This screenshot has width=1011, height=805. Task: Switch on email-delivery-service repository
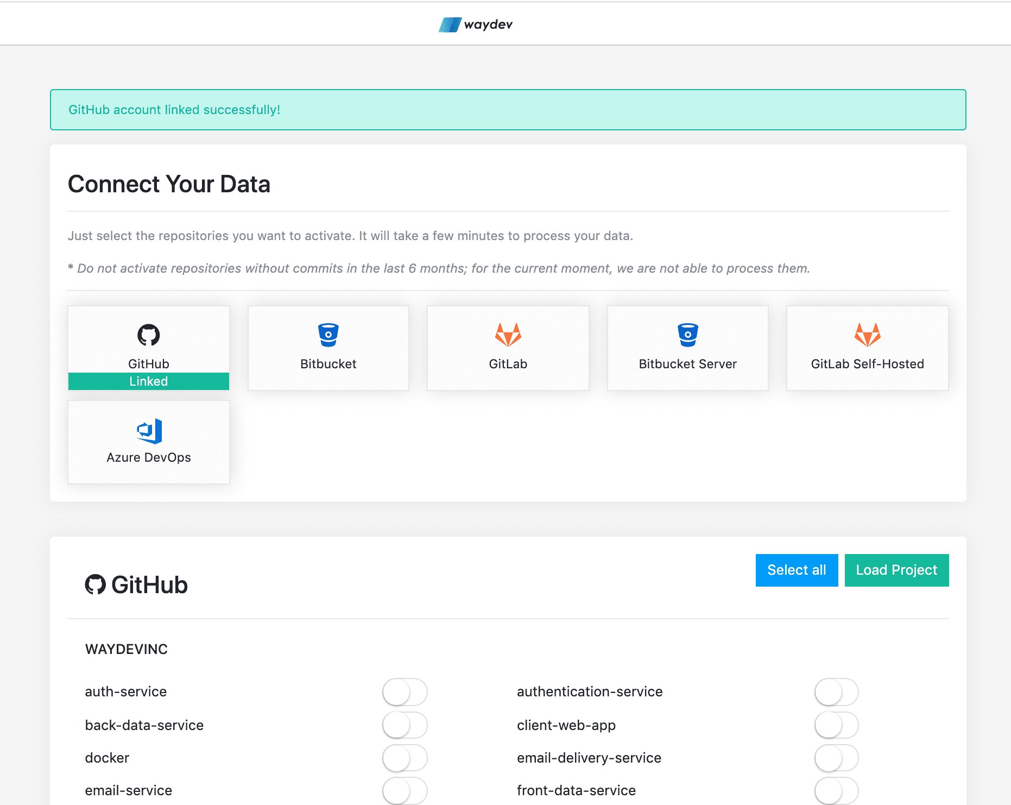[837, 758]
